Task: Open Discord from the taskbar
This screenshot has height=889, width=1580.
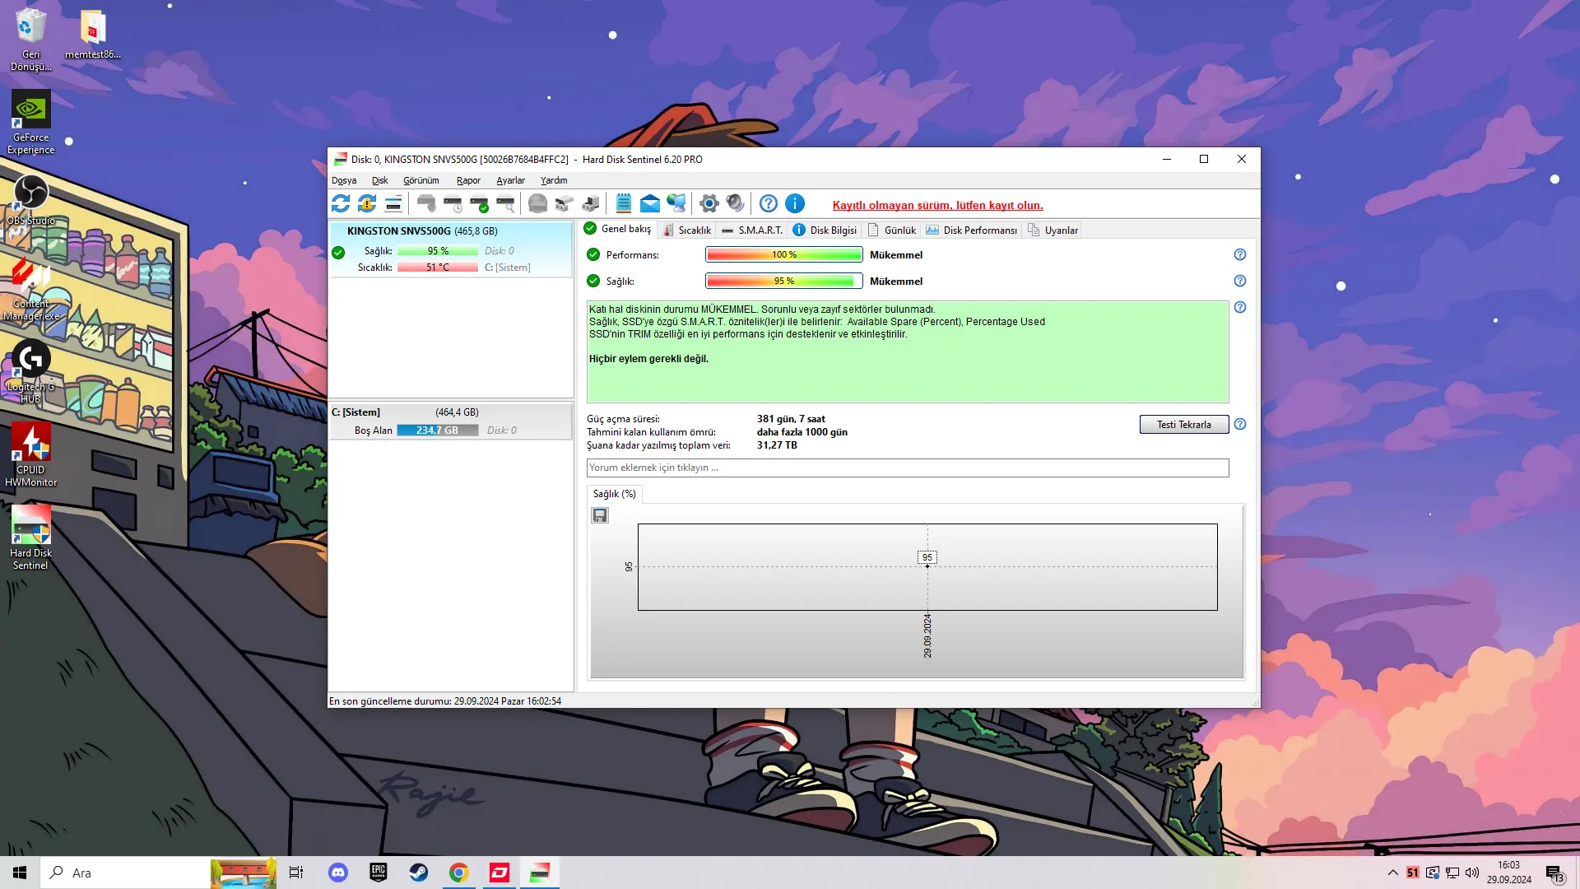Action: point(337,873)
